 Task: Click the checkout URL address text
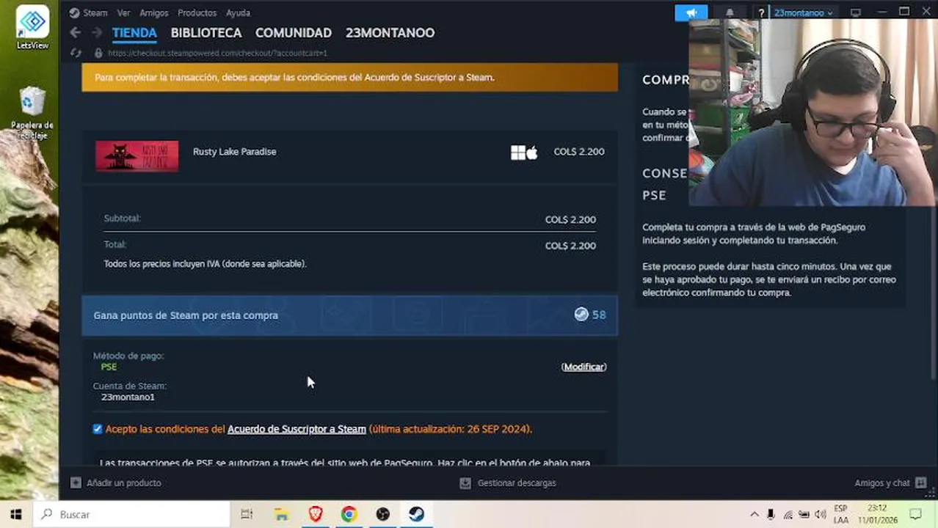[217, 53]
